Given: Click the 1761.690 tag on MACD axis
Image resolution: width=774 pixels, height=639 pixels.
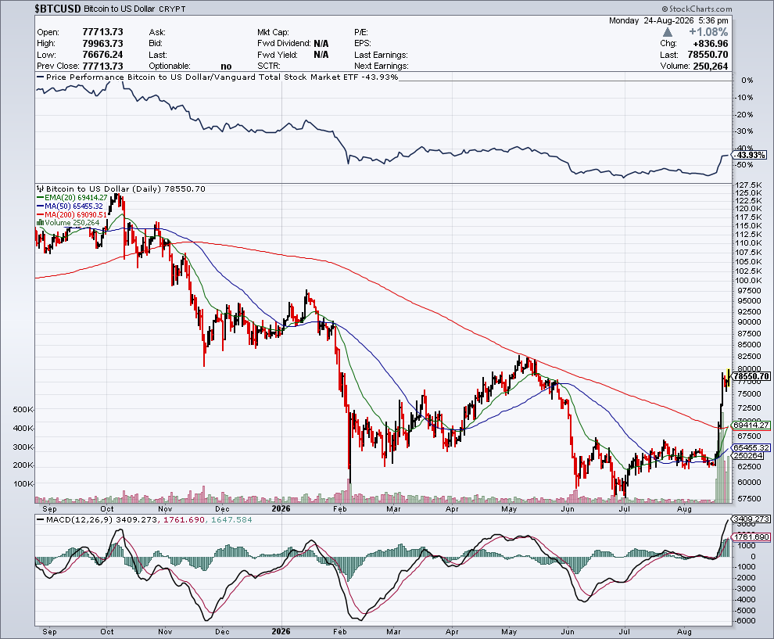Looking at the screenshot, I should point(751,537).
